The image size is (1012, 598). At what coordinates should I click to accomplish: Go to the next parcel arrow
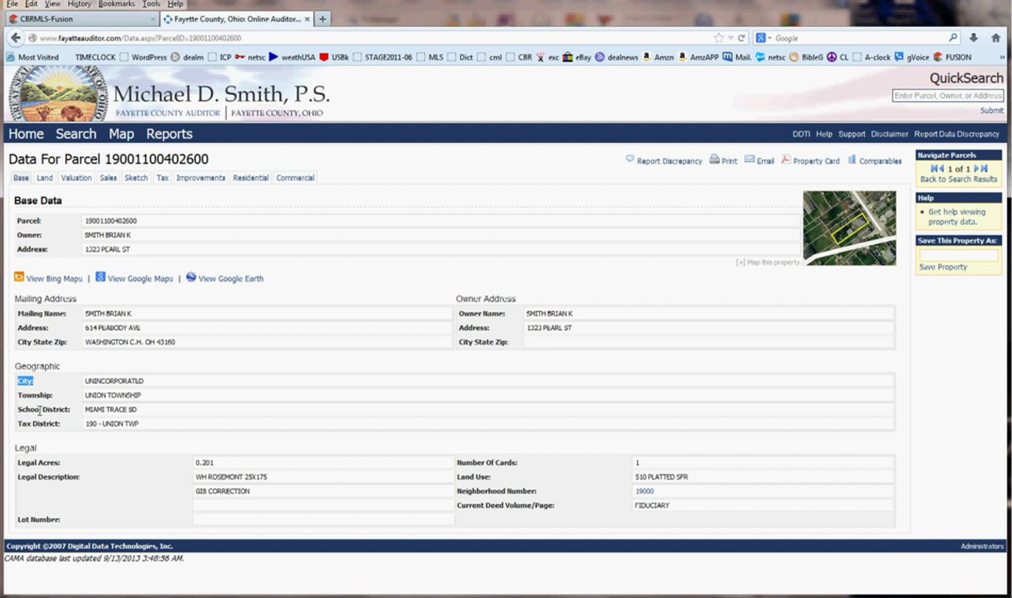click(976, 169)
